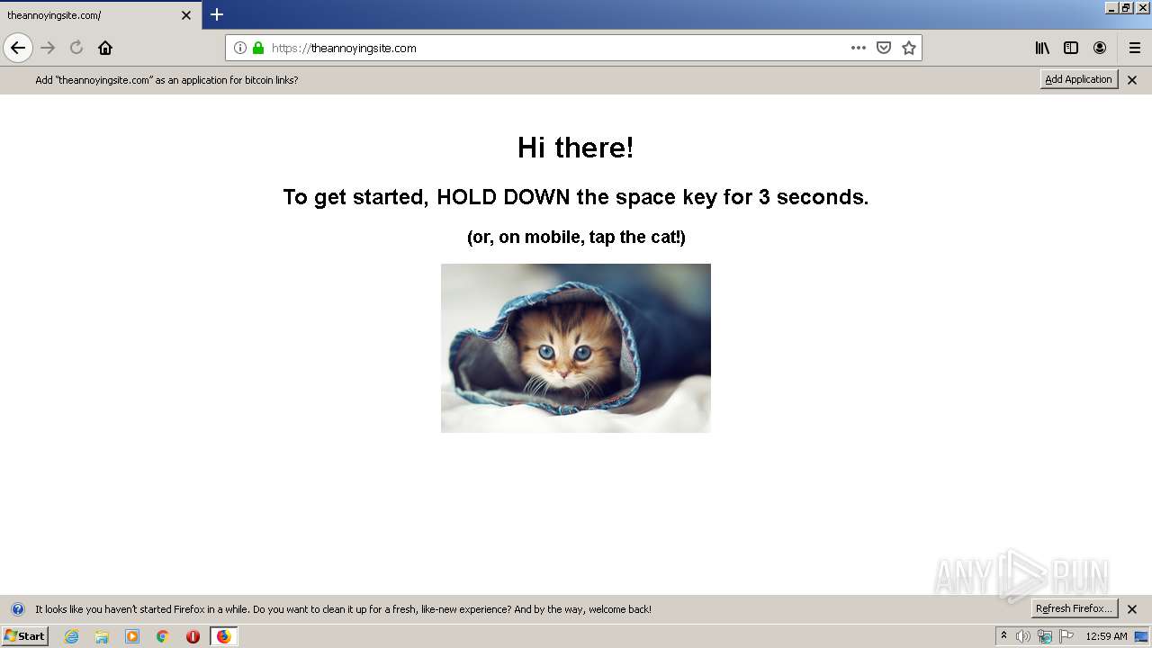The width and height of the screenshot is (1152, 648).
Task: Dismiss the bitcoin links notification bar
Action: click(1132, 80)
